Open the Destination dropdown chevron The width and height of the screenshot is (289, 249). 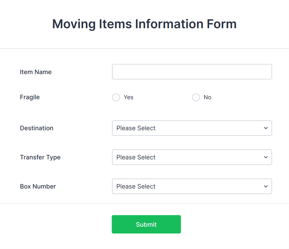(266, 128)
